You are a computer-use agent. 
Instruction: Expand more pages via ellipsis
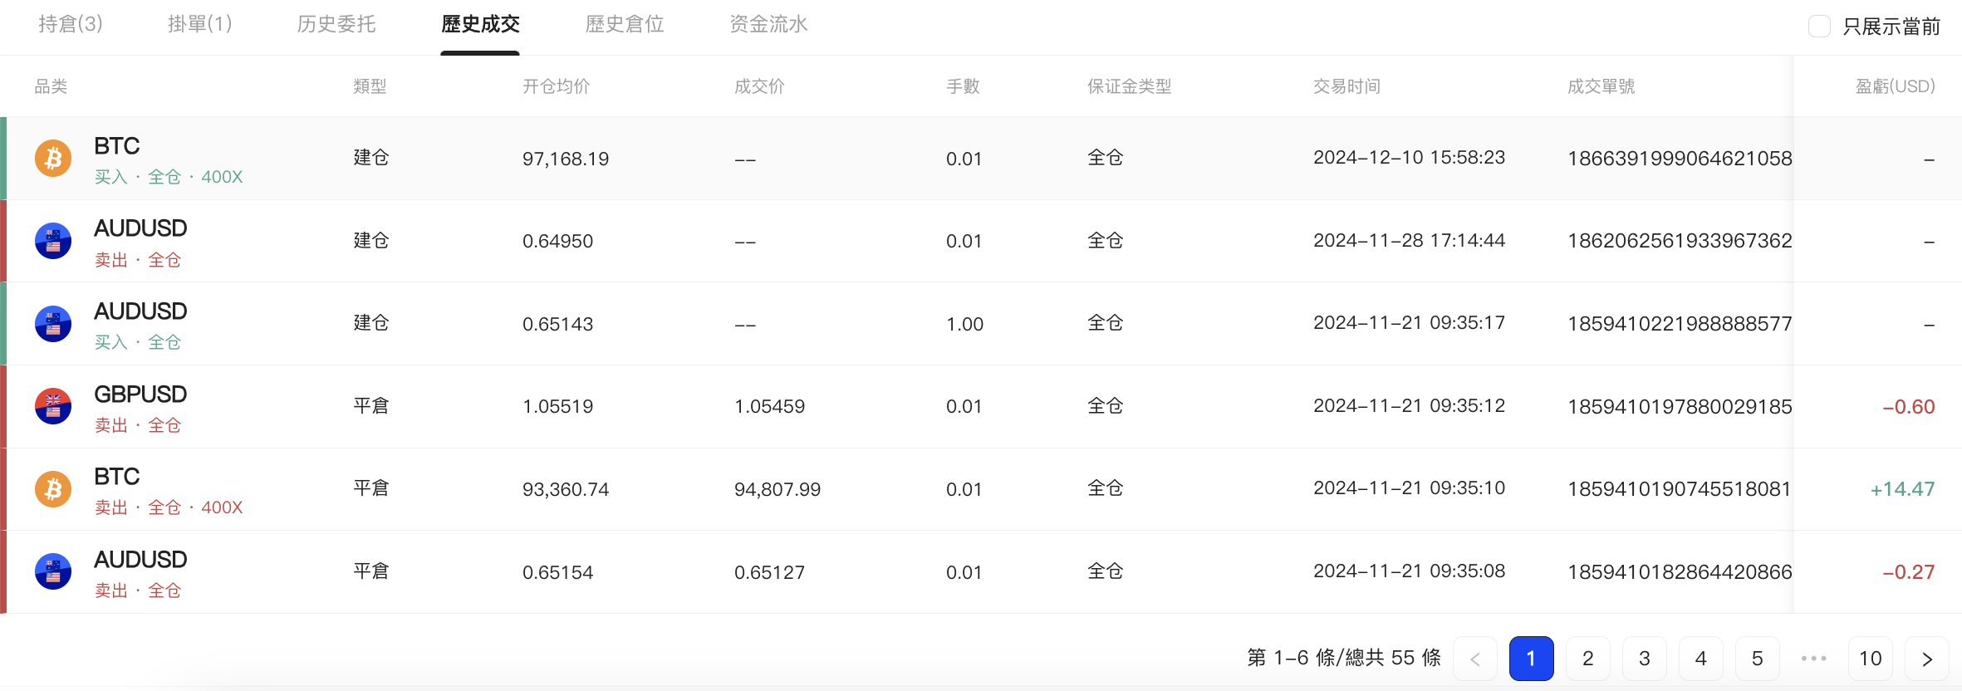point(1814,659)
